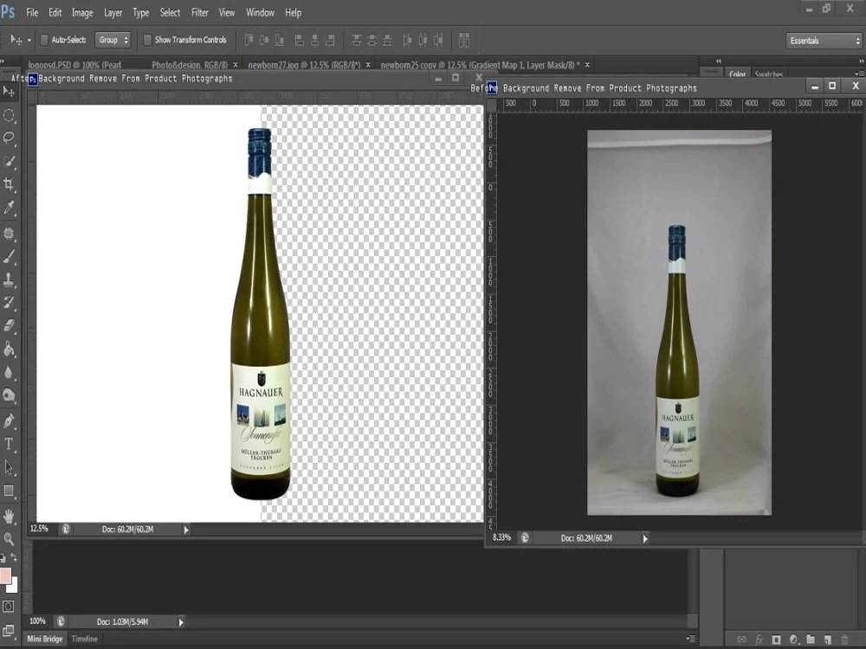This screenshot has height=649, width=866.
Task: Select the Brush tool
Action: [9, 257]
